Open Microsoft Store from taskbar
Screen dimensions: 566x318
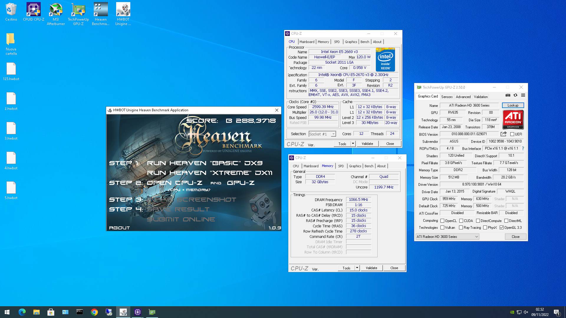pyautogui.click(x=51, y=312)
